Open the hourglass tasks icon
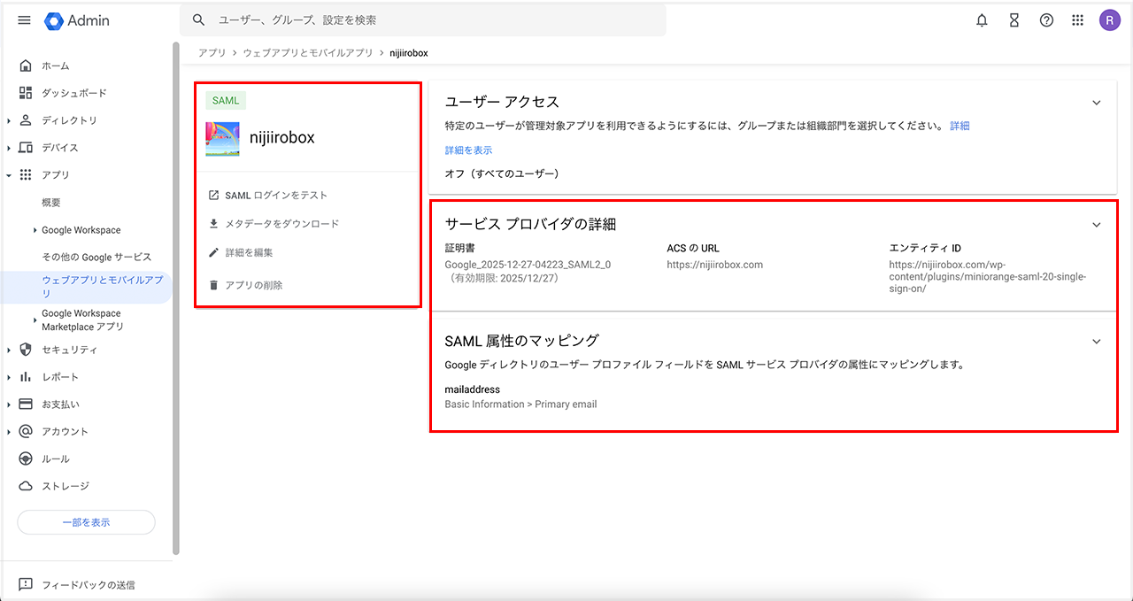This screenshot has height=601, width=1133. point(1014,20)
